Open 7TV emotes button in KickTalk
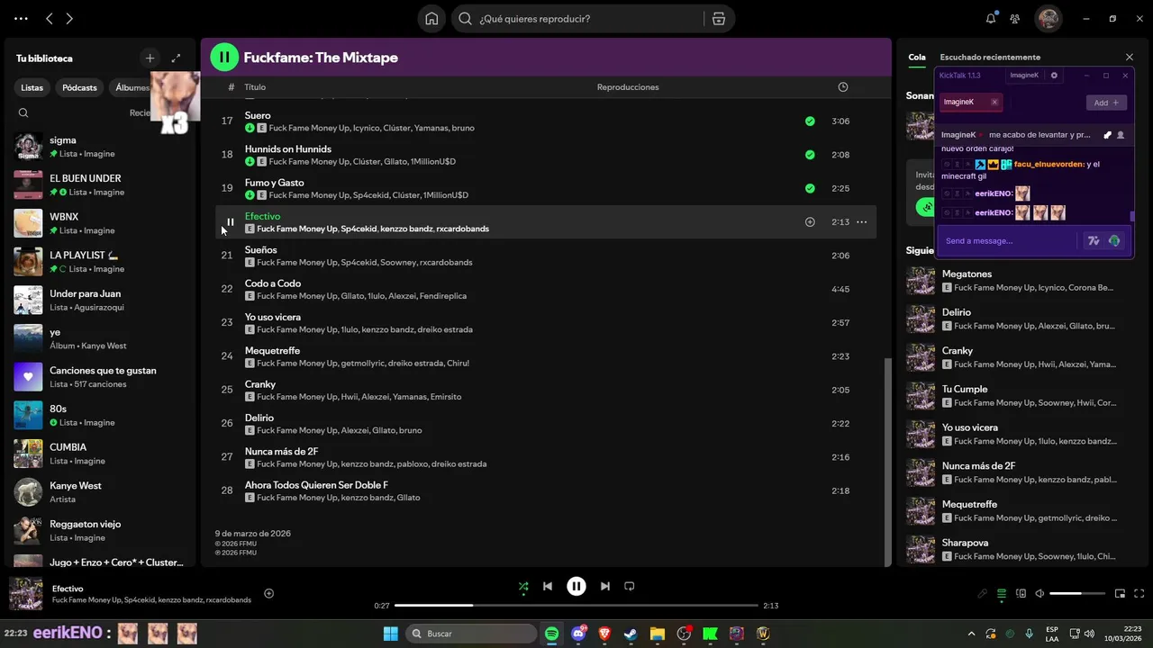1153x648 pixels. click(x=1094, y=241)
